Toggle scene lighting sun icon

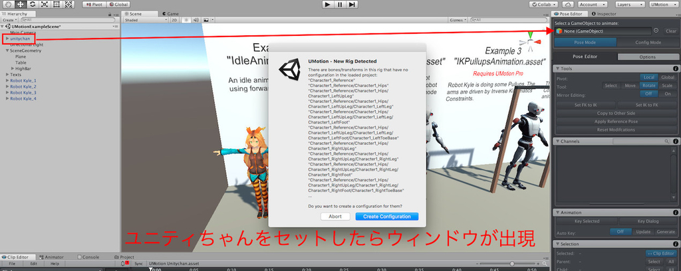coord(187,20)
